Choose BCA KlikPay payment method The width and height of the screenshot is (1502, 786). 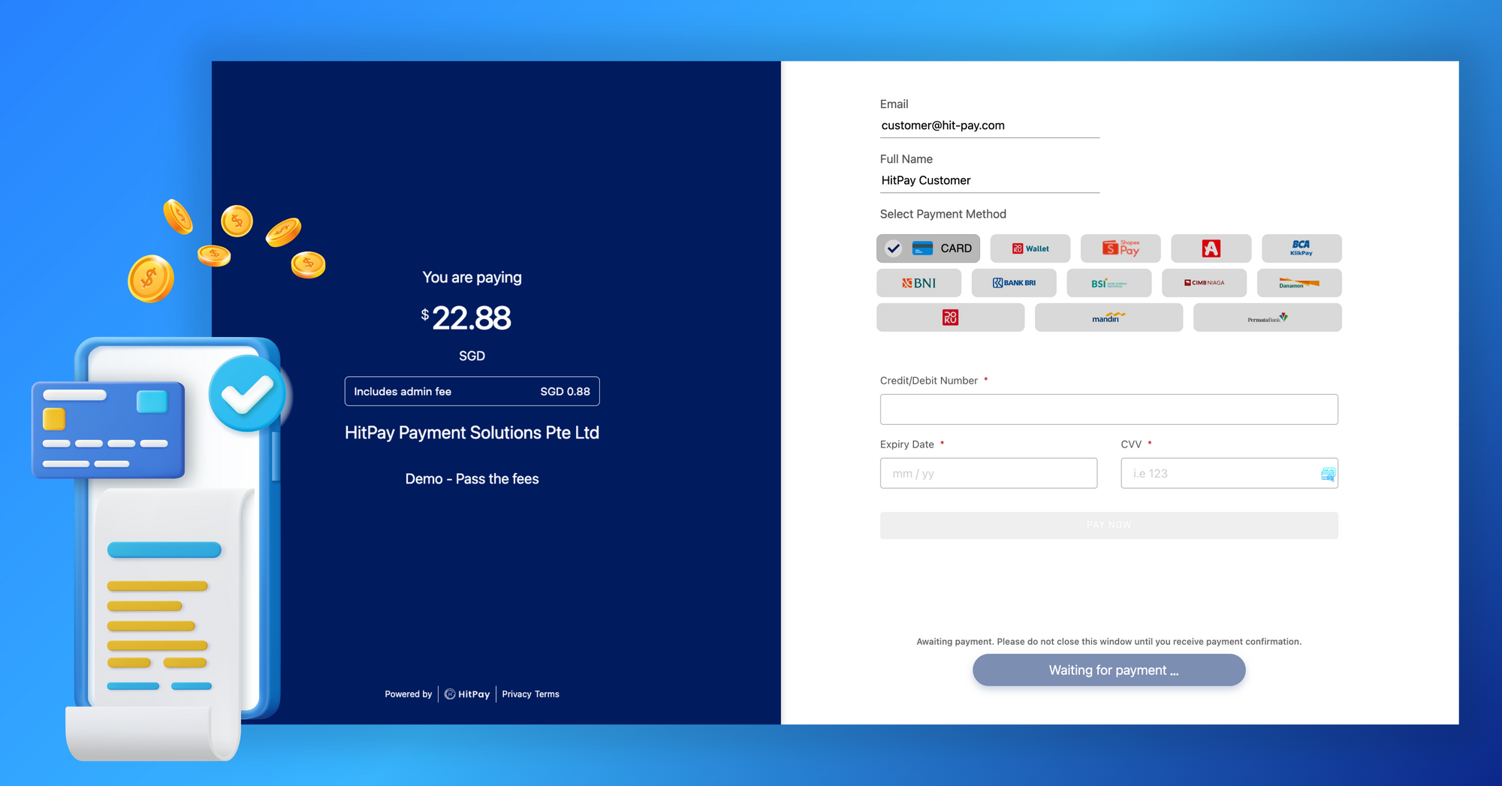[x=1301, y=248]
